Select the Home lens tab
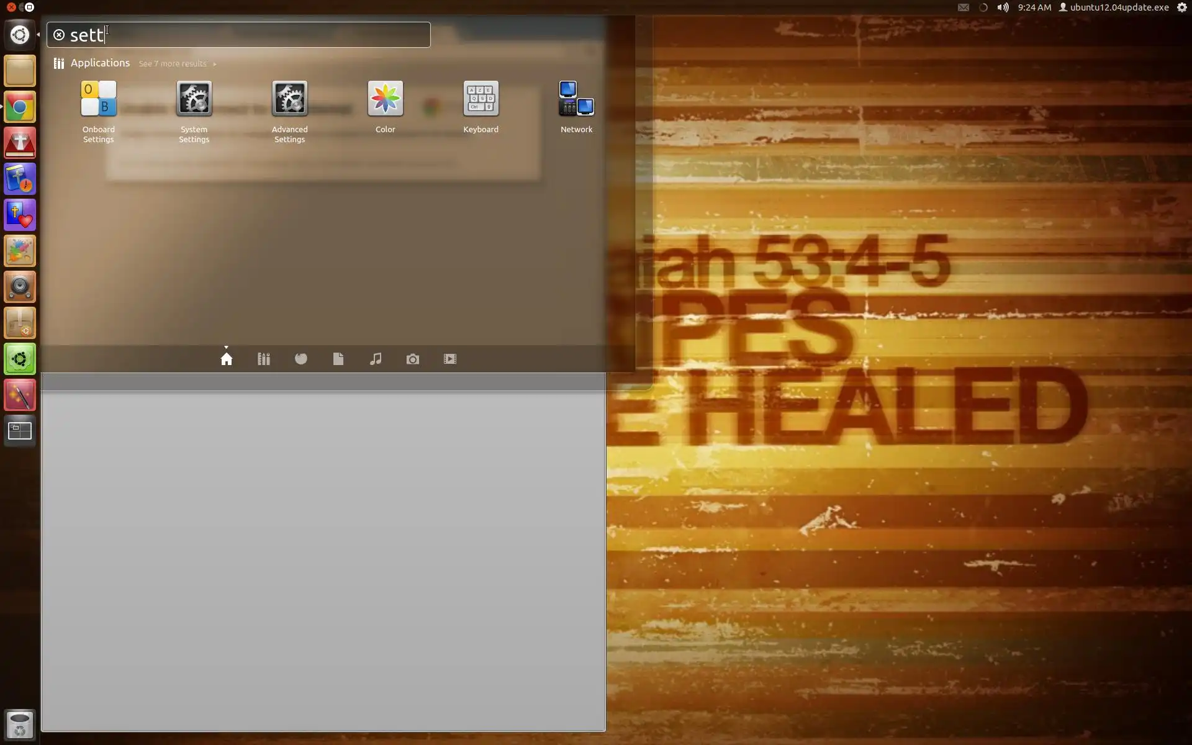Screen dimensions: 1192x745 coord(227,359)
